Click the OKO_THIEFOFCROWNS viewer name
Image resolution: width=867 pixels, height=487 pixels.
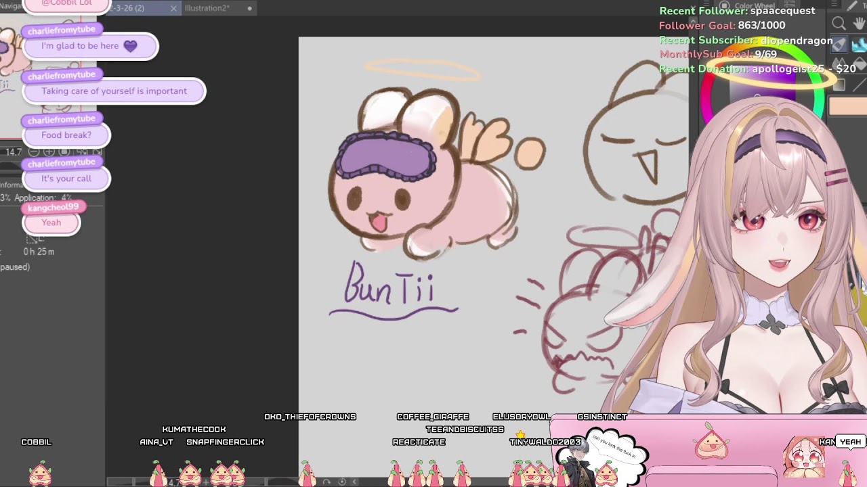pos(310,417)
